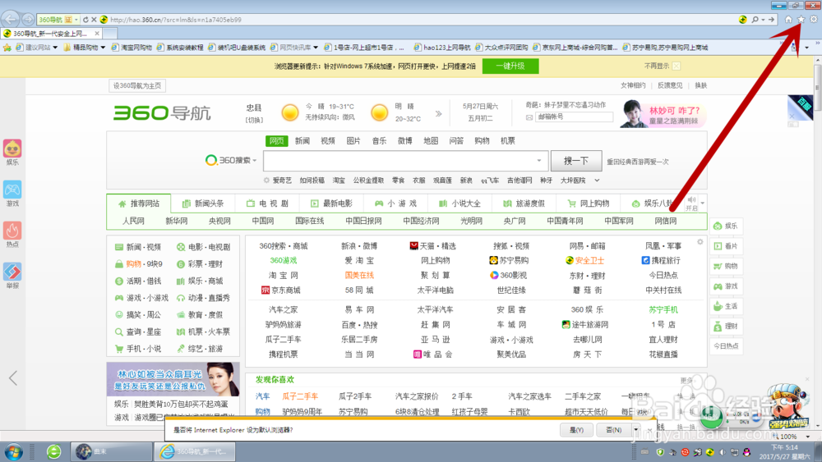Image resolution: width=822 pixels, height=462 pixels.
Task: Click the sites grid settings gear
Action: [700, 242]
